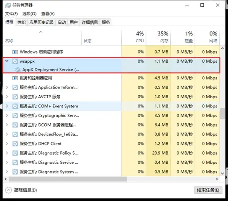Click the gear icon next to wsappx
This screenshot has width=228, height=201.
tap(15, 61)
